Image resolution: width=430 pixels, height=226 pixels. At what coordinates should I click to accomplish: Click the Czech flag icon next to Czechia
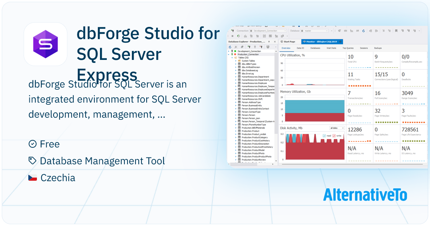point(32,177)
